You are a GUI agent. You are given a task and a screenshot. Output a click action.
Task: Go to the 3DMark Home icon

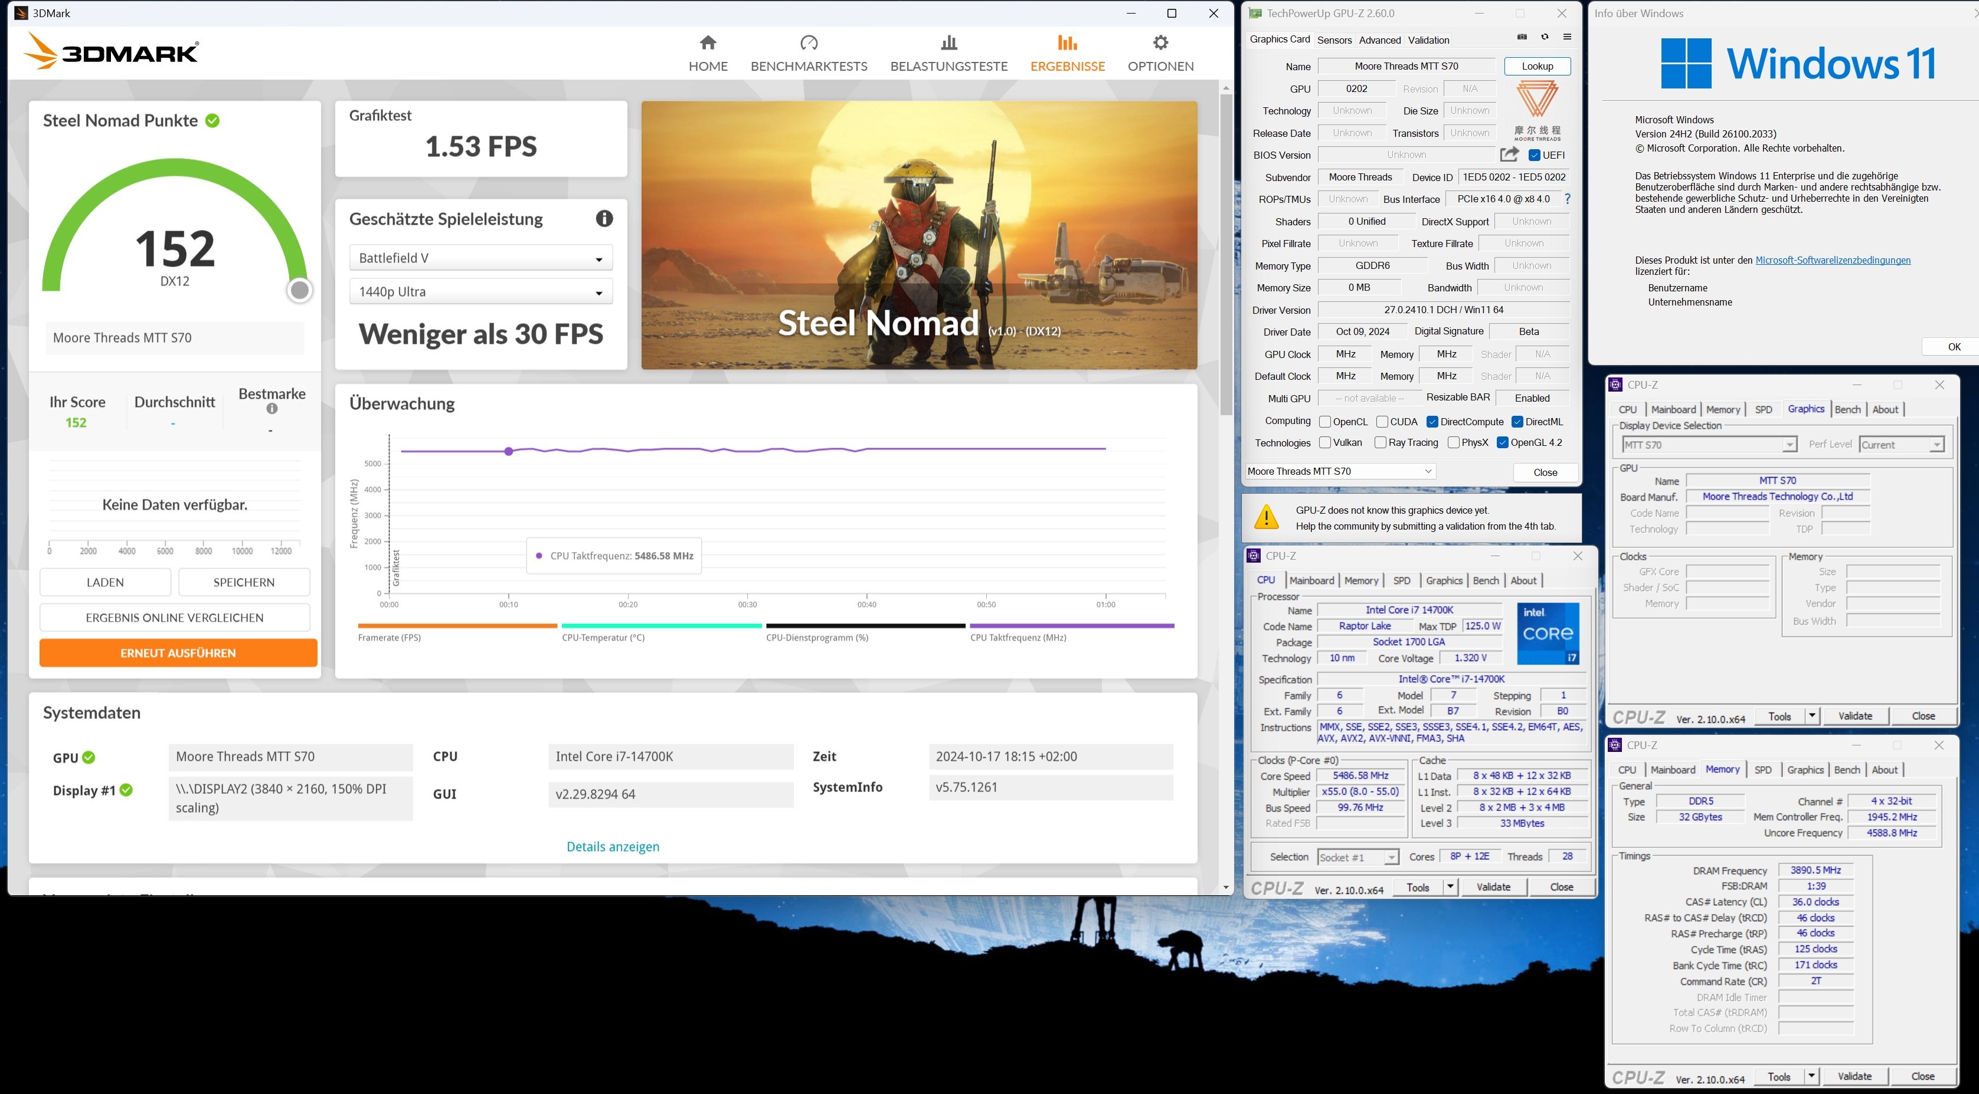point(708,43)
